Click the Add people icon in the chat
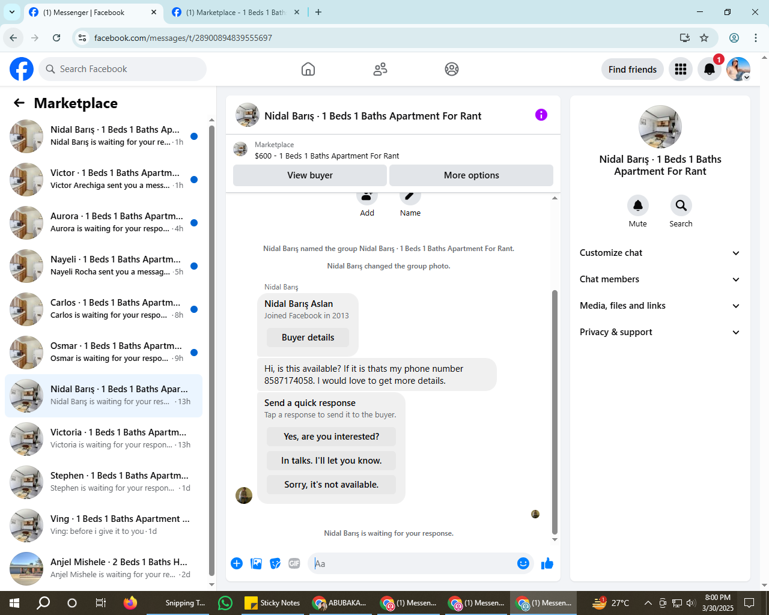The width and height of the screenshot is (769, 615). click(x=367, y=197)
